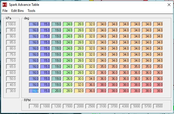This screenshot has height=114, width=174.
Task: Click the 60.0 kPa bin field
Action: coord(11,73)
